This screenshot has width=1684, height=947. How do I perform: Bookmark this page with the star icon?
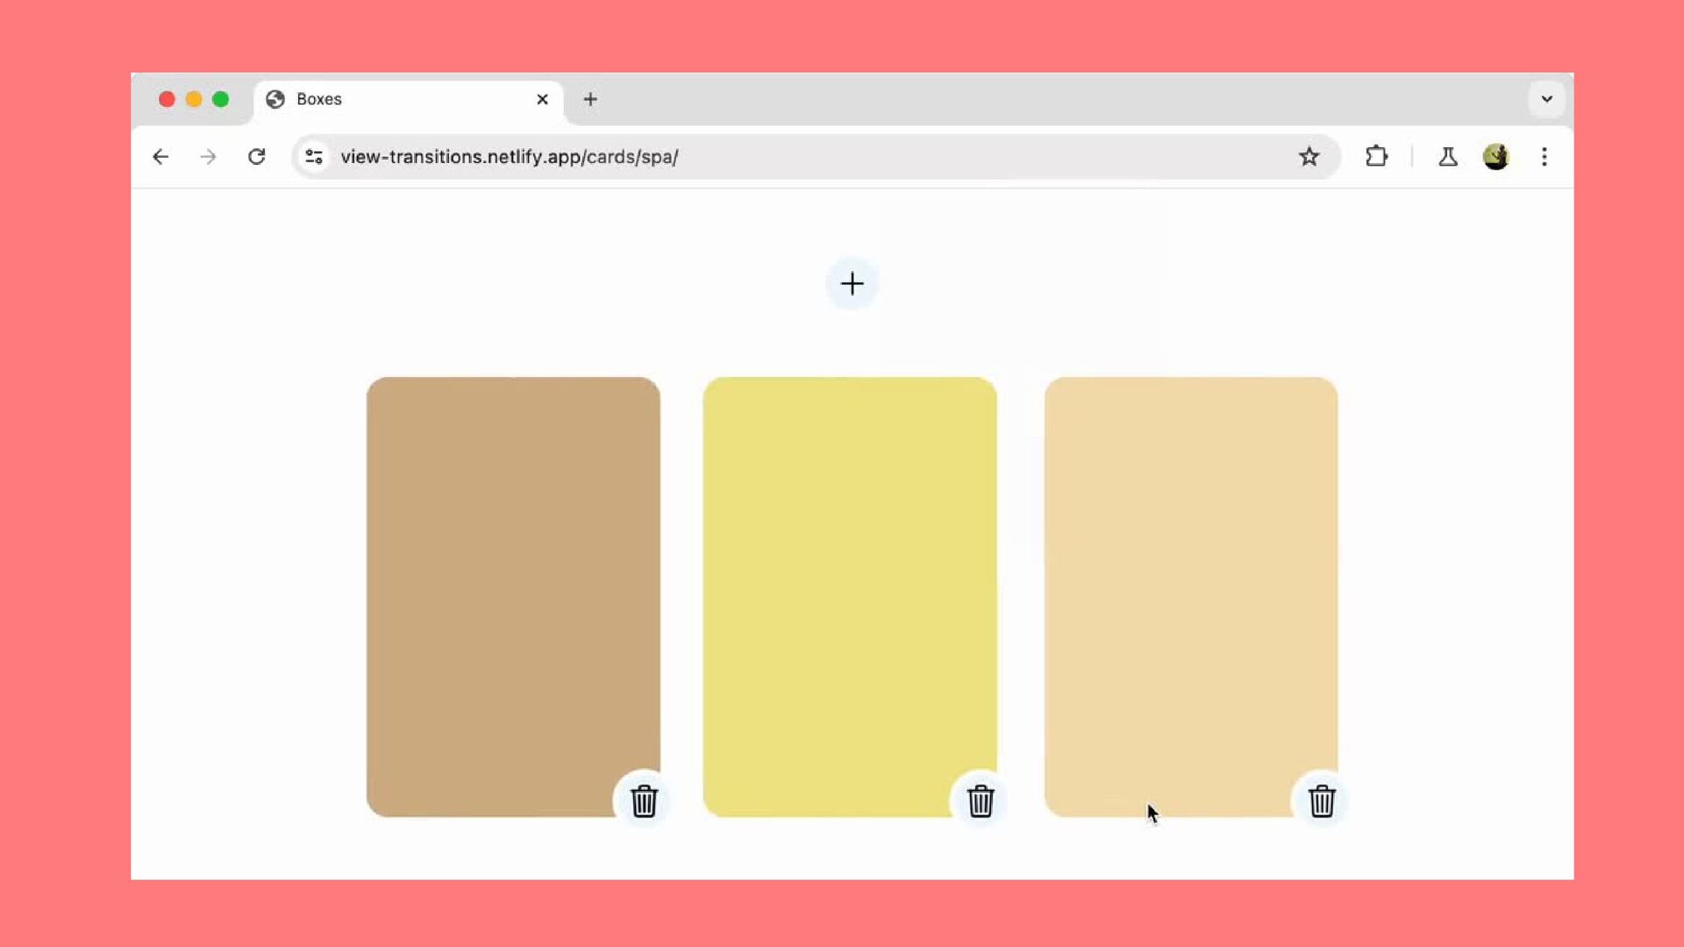click(1309, 157)
